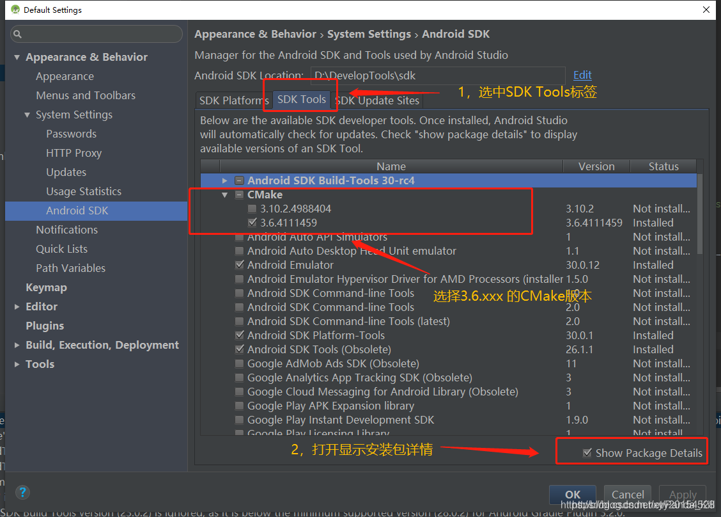Open Path Variables settings
Image resolution: width=721 pixels, height=517 pixels.
[x=71, y=268]
